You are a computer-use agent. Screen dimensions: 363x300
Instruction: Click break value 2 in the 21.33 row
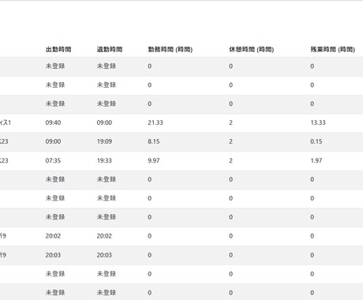tap(230, 122)
